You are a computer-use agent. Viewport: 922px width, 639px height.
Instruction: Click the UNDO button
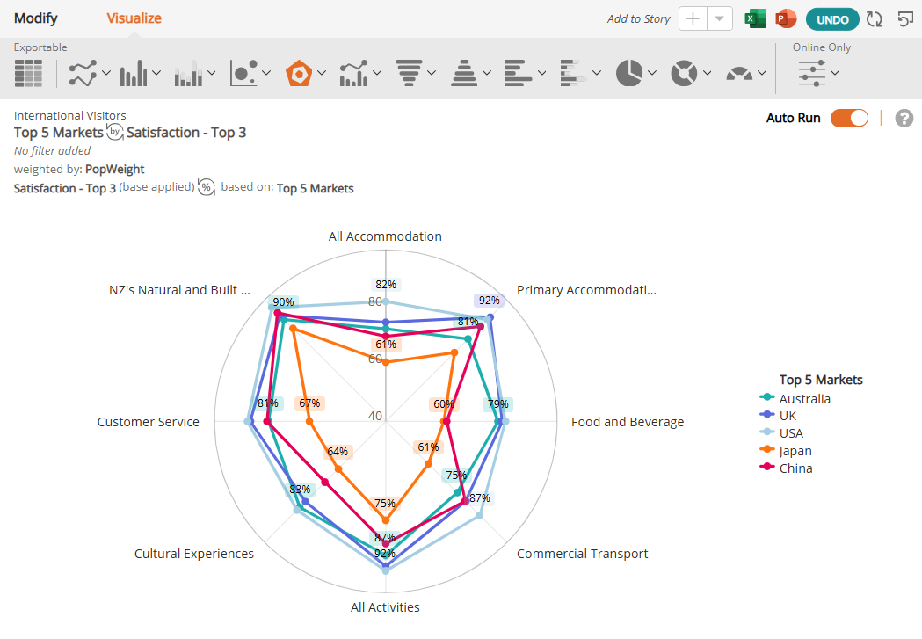[x=832, y=19]
